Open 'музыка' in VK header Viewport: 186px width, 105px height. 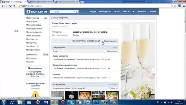126,12
